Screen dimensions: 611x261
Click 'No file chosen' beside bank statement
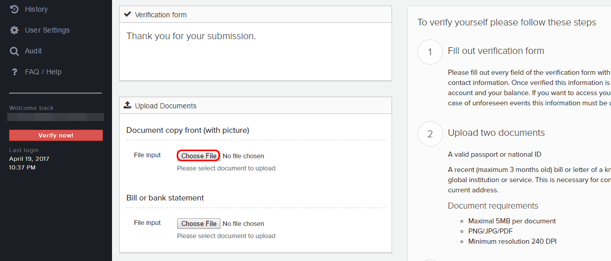(x=243, y=224)
